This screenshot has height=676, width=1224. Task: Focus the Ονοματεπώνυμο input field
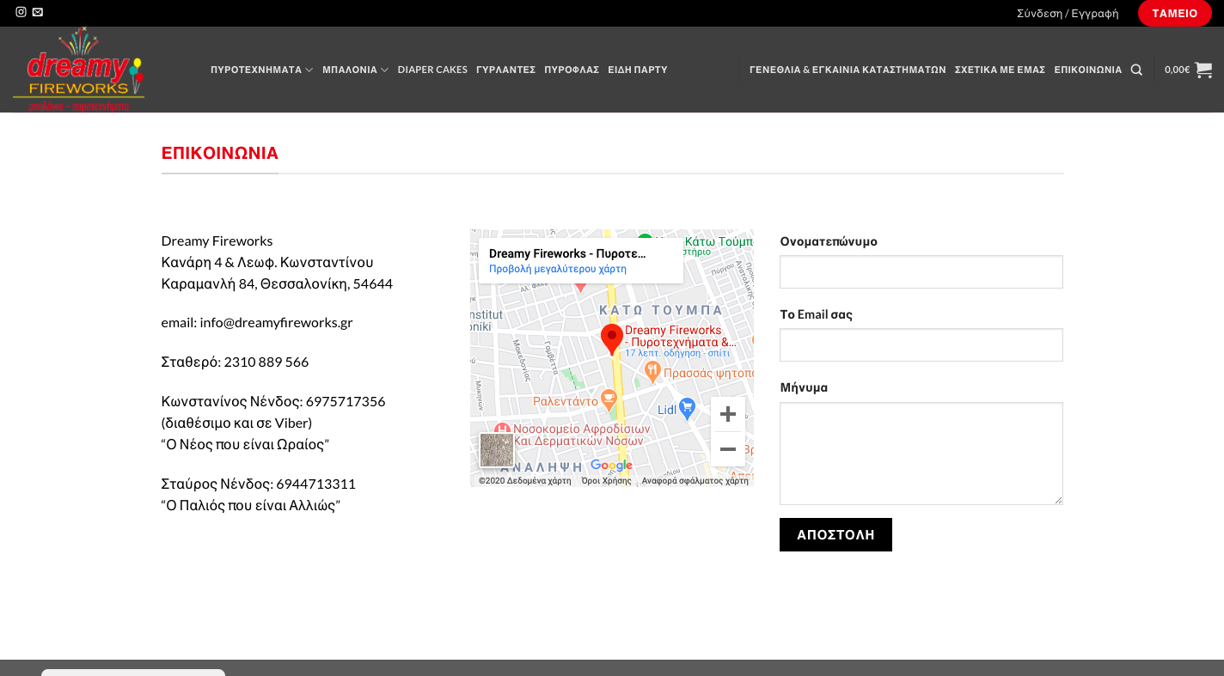click(921, 271)
